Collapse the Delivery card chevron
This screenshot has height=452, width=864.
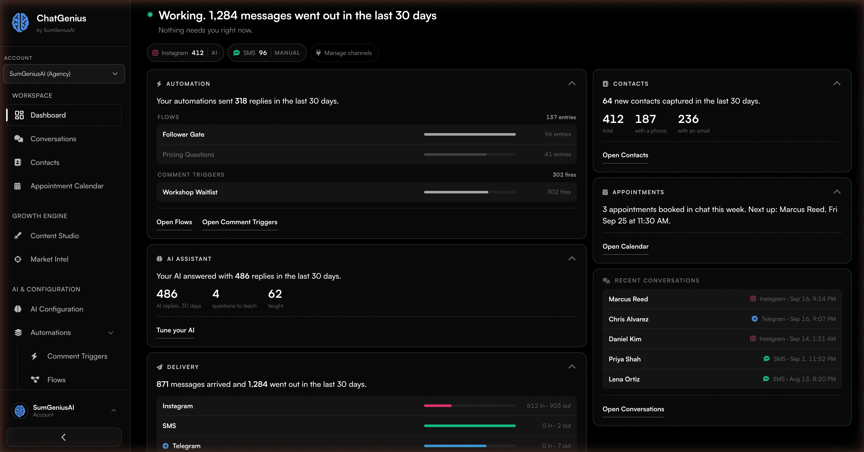(x=572, y=367)
